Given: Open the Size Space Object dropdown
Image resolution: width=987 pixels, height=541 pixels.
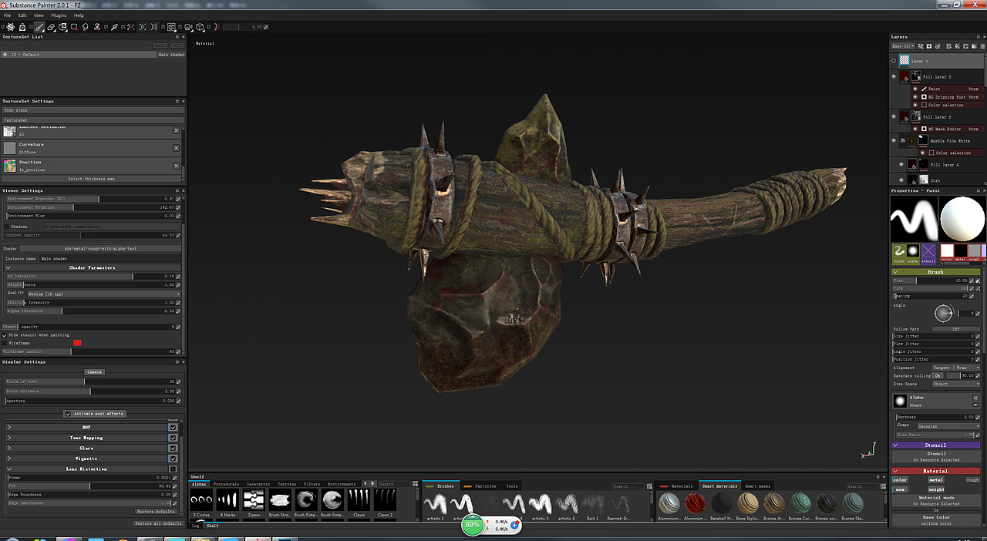Looking at the screenshot, I should pyautogui.click(x=956, y=384).
